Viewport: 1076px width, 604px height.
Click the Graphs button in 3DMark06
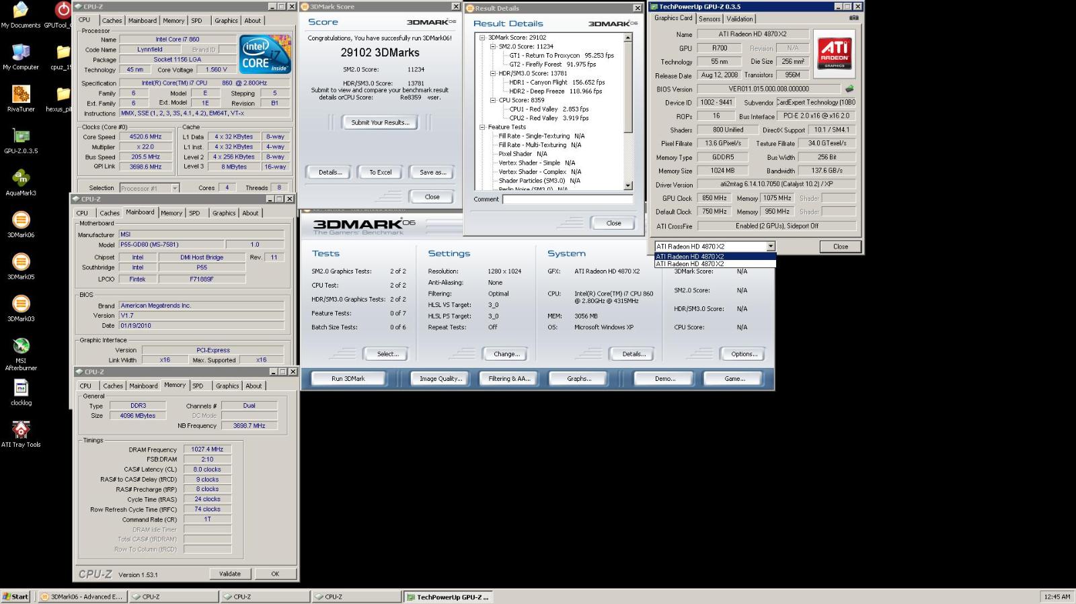pos(579,379)
